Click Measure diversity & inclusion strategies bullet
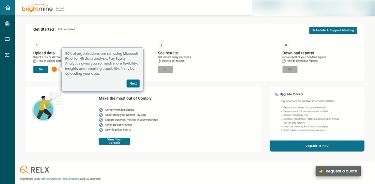 click(x=306, y=126)
